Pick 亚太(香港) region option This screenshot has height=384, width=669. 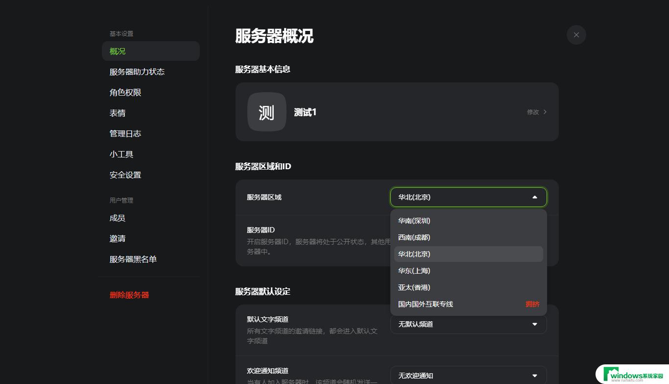(468, 287)
